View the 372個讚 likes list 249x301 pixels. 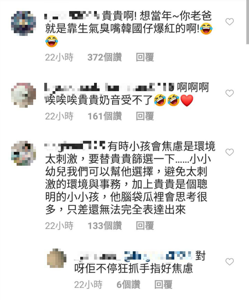pos(105,57)
